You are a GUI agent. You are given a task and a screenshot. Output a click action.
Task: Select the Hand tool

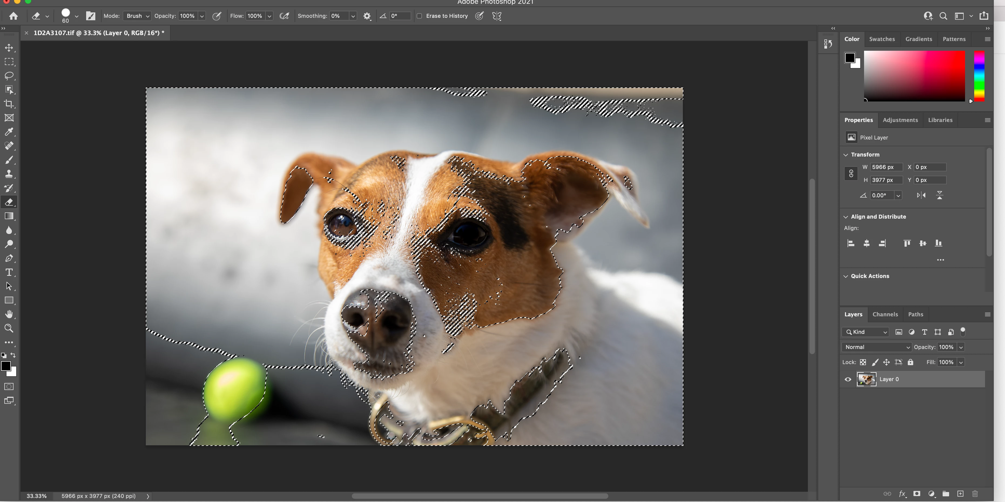coord(9,314)
